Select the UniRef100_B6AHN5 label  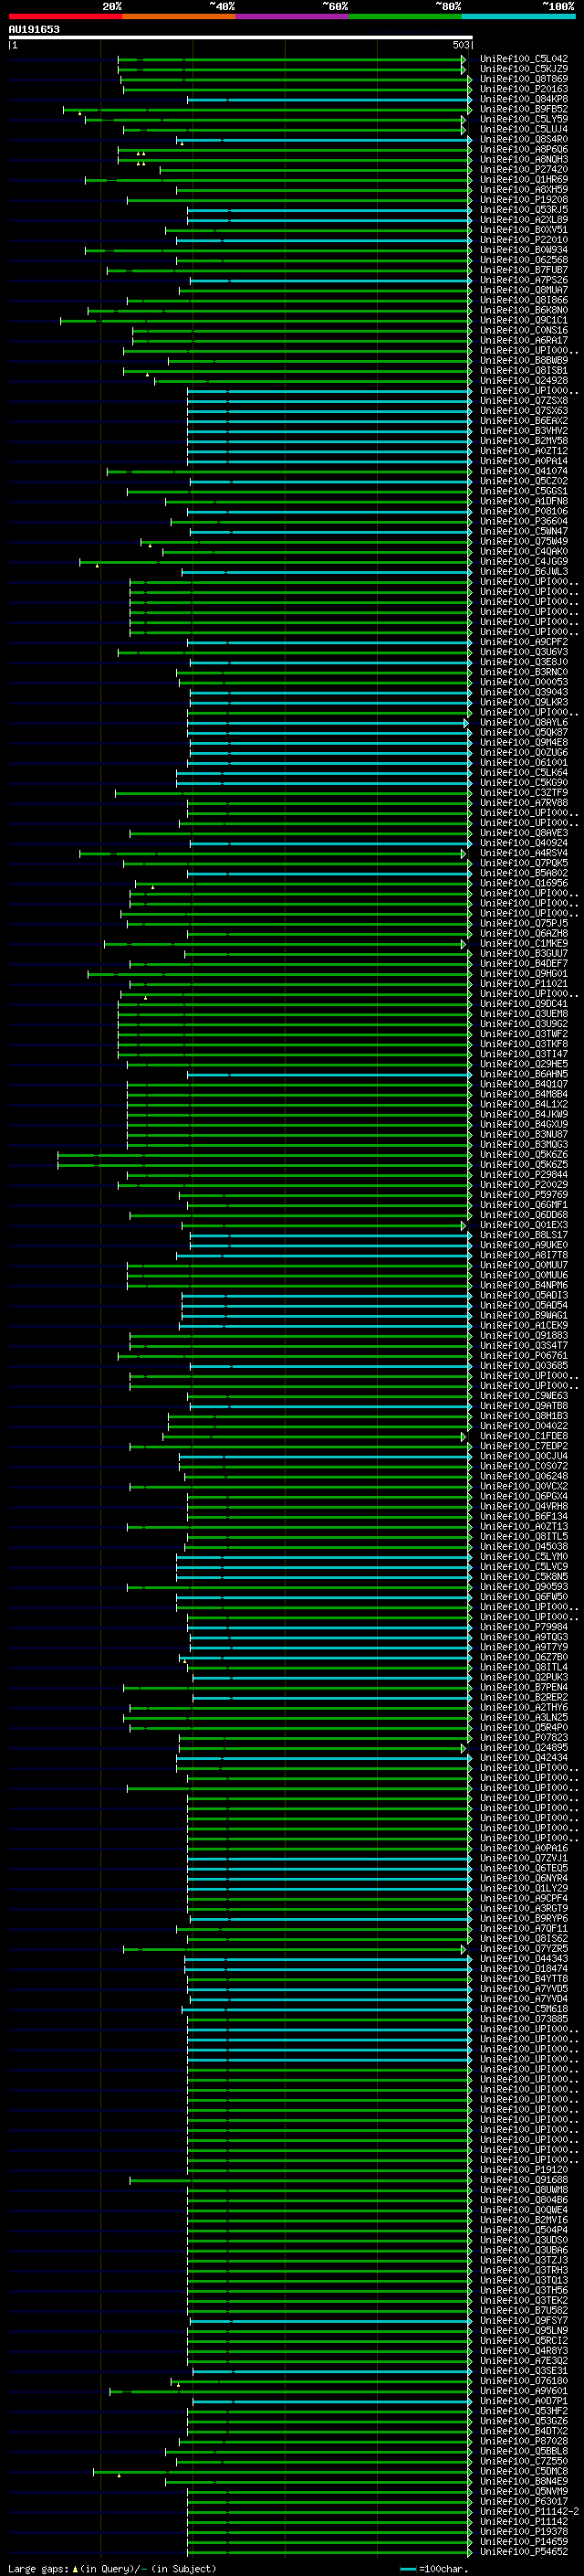524,1074
